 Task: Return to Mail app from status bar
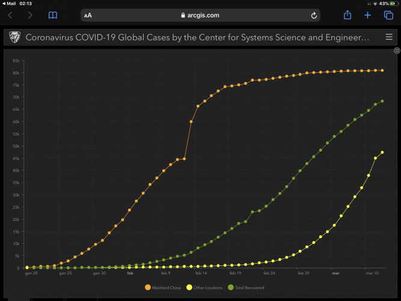click(10, 4)
